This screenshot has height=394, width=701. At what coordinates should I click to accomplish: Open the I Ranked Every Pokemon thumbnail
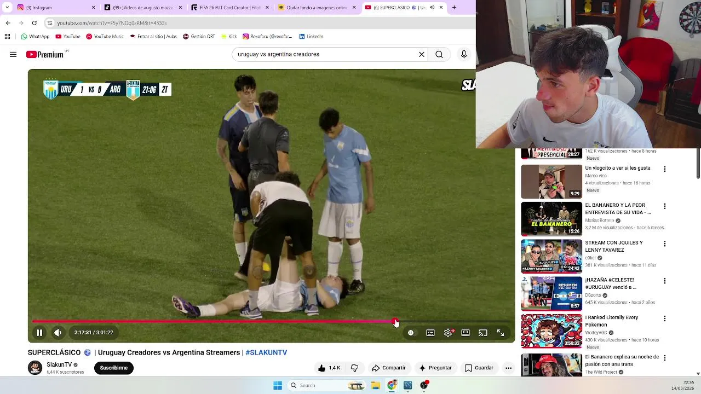551,331
